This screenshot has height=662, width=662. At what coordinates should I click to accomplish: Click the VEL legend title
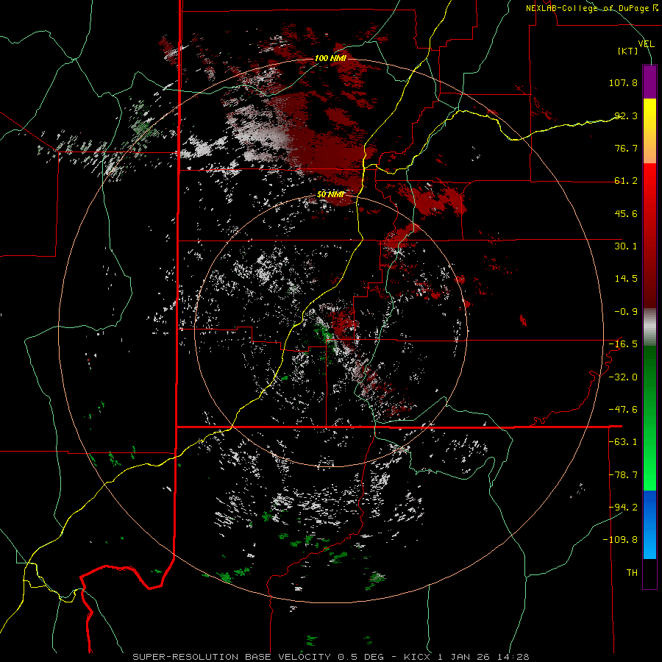pos(647,44)
